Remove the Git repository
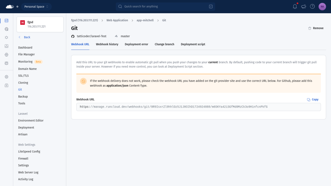Screen dimensions: 331x186 tap(316, 28)
